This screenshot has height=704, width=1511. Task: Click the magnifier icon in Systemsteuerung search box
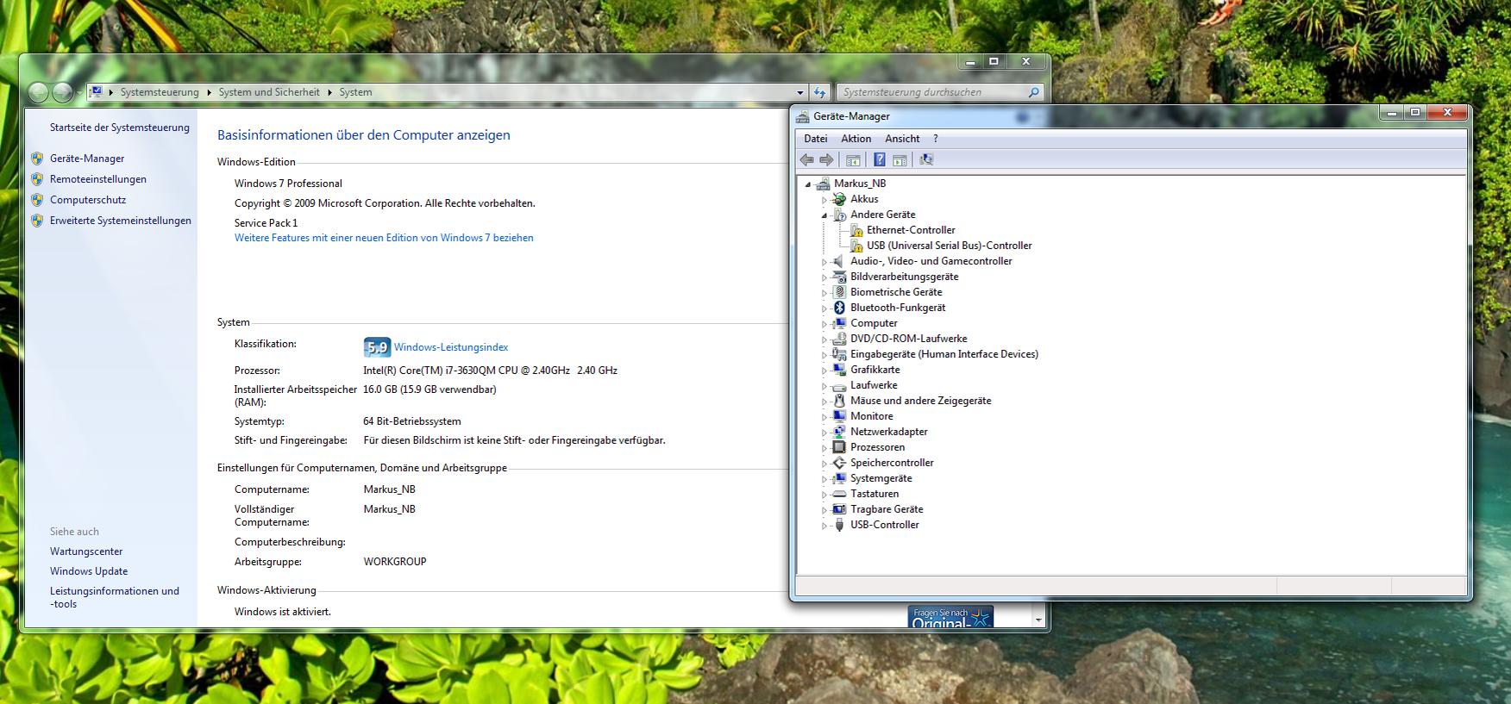(x=1034, y=92)
